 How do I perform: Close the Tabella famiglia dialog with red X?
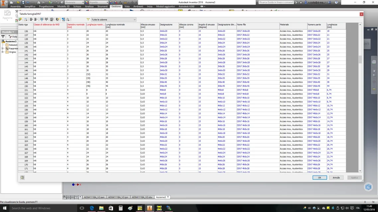click(x=361, y=14)
